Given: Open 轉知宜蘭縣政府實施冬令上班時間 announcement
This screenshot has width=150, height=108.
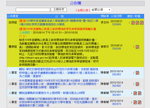Looking at the screenshot, I should click(52, 93).
